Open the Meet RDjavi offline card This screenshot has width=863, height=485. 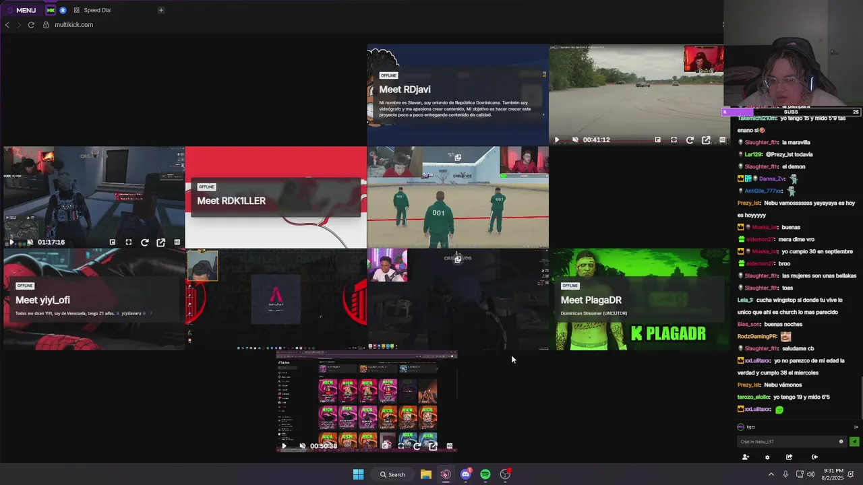[x=458, y=95]
